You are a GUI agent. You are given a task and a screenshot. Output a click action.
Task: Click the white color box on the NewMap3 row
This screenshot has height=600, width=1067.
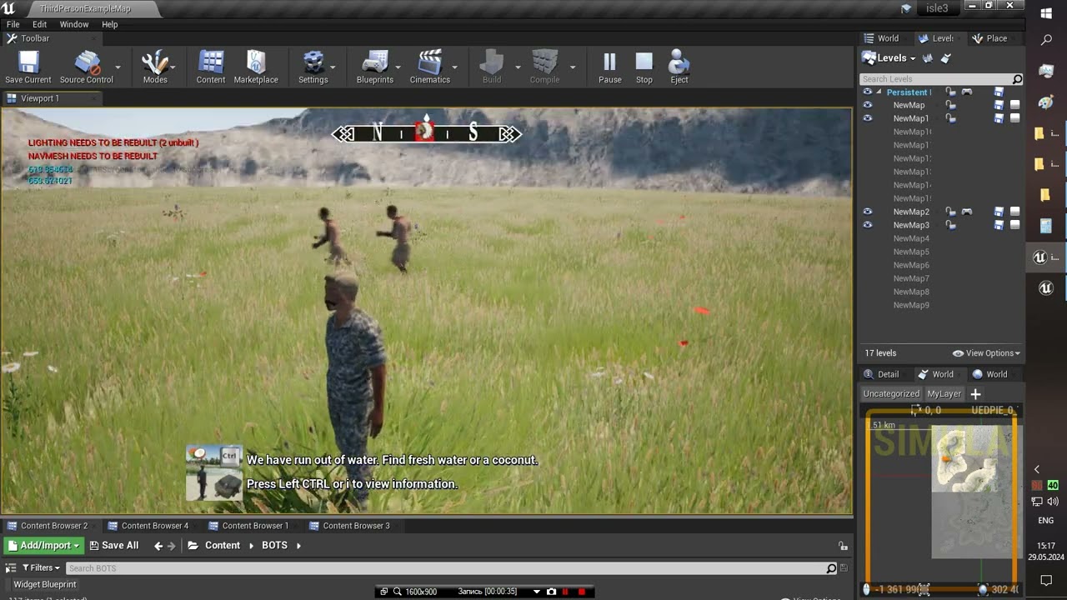pyautogui.click(x=1015, y=225)
